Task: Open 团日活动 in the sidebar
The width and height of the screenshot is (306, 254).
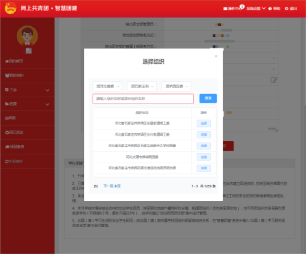Action: click(14, 132)
